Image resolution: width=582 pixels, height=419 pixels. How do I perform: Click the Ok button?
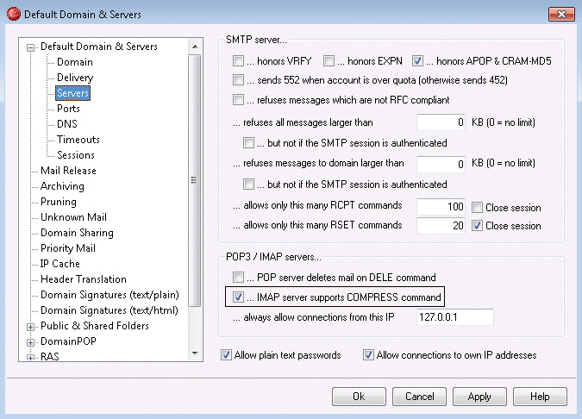click(359, 397)
